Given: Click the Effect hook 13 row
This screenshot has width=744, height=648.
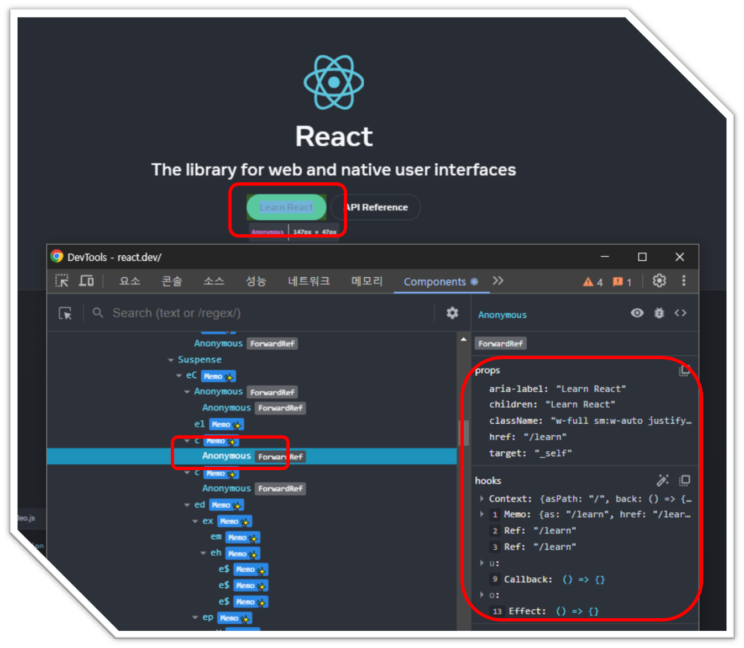Looking at the screenshot, I should tap(586, 612).
